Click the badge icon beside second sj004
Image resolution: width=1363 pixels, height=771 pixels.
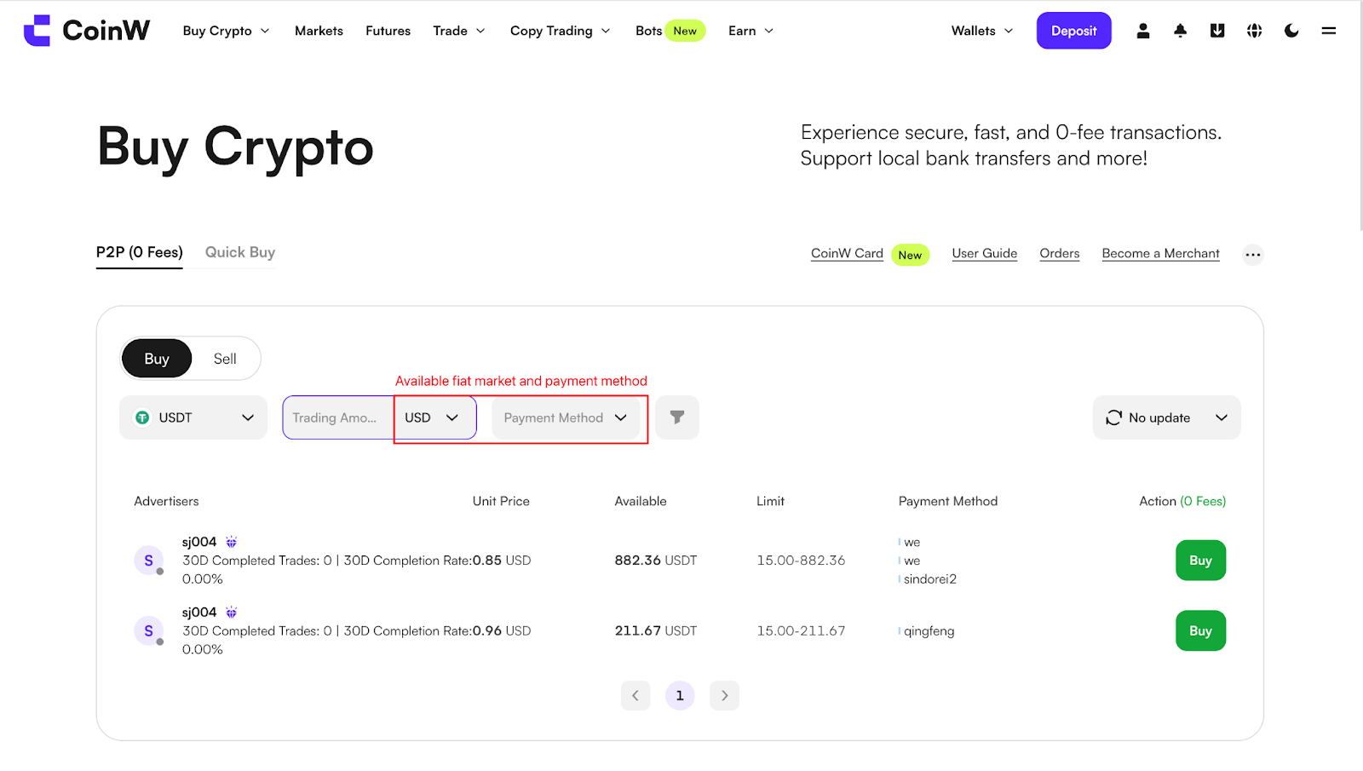(231, 612)
